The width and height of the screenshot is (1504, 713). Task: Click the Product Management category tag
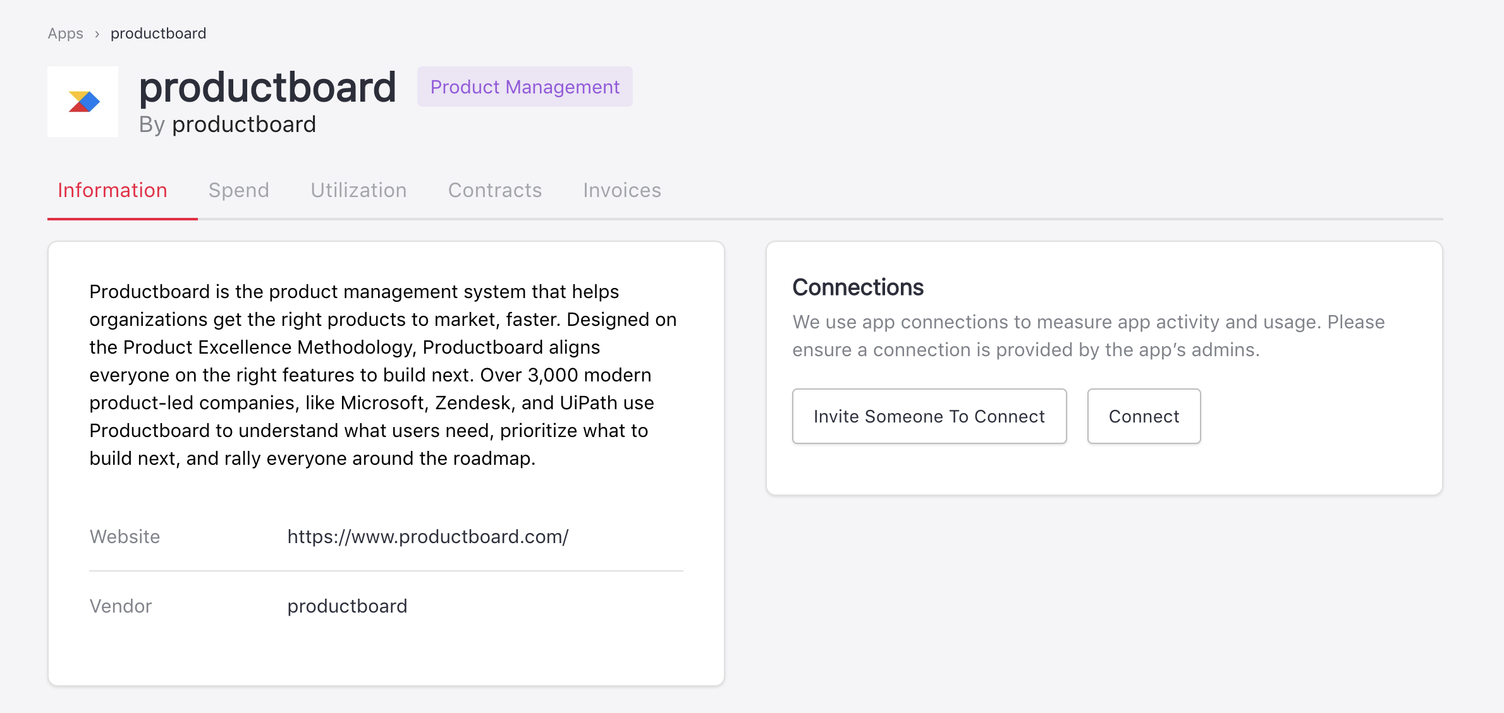(x=524, y=87)
